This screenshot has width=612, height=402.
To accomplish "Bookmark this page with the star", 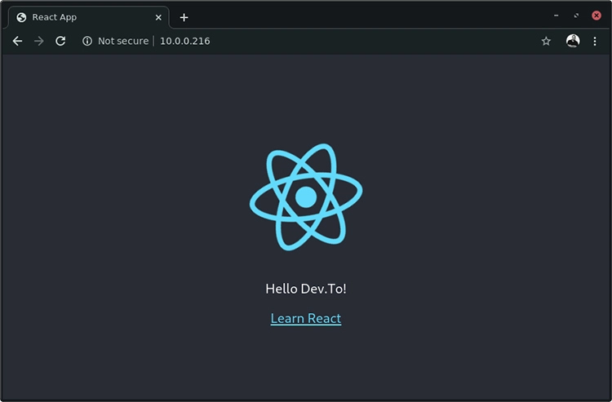I will pos(546,41).
